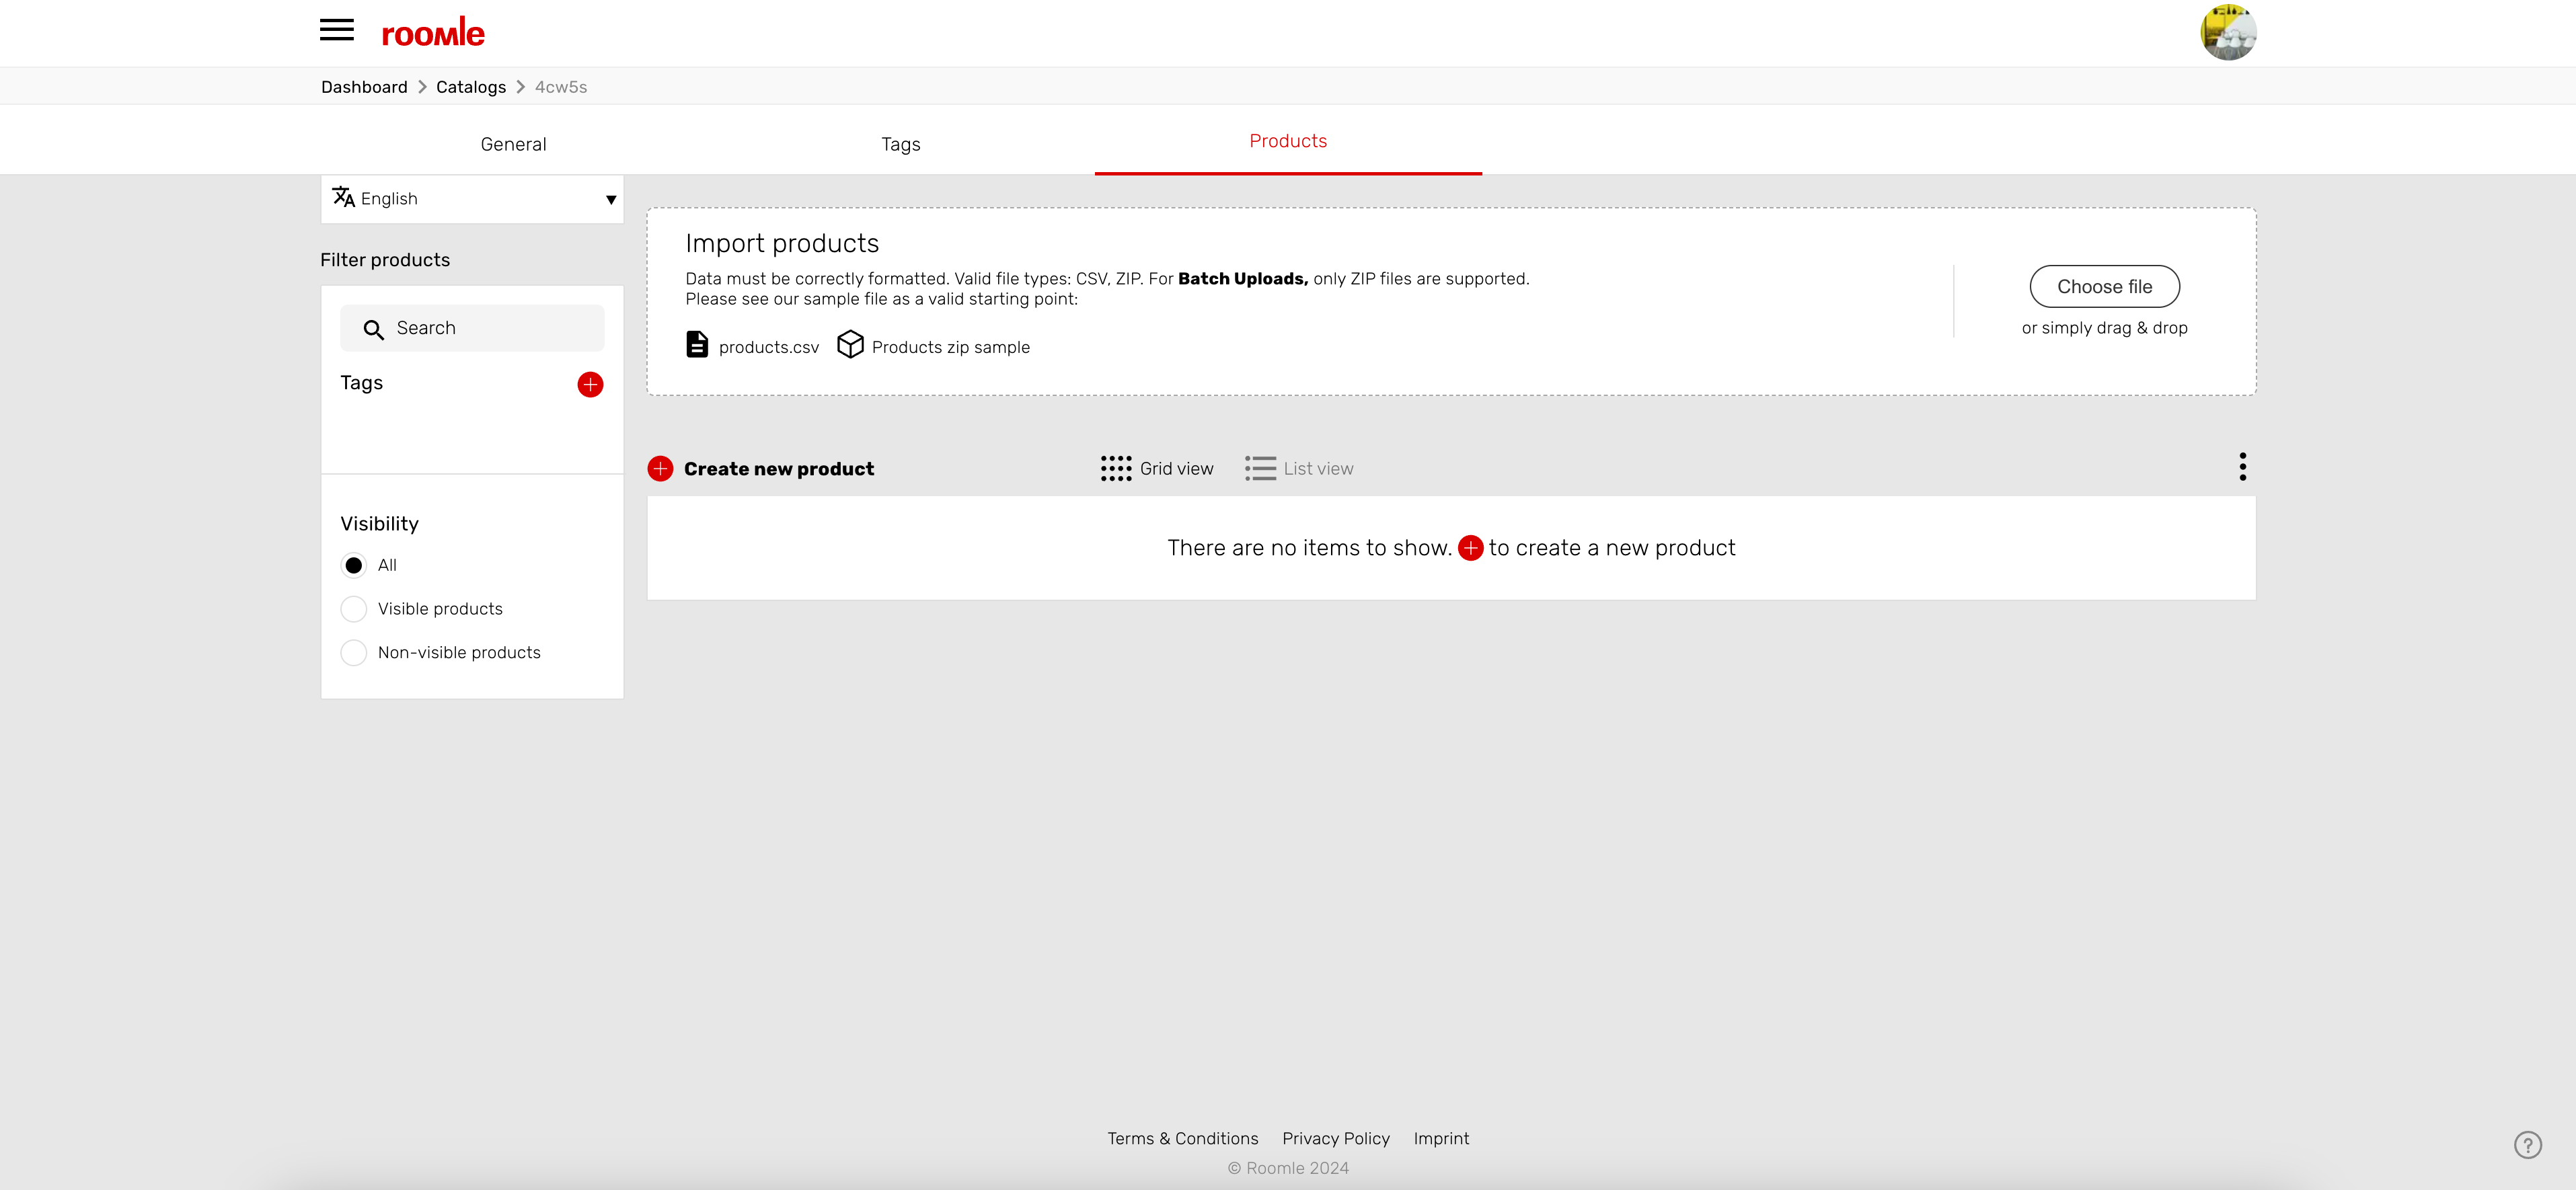Screen dimensions: 2576x1190
Task: Expand the English language dropdown
Action: [x=472, y=199]
